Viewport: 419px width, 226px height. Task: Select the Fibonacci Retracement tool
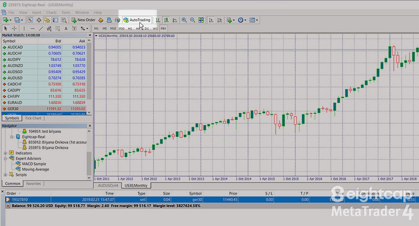[x=58, y=29]
